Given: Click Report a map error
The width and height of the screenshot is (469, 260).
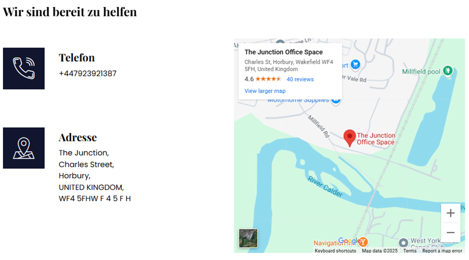Looking at the screenshot, I should coord(442,251).
